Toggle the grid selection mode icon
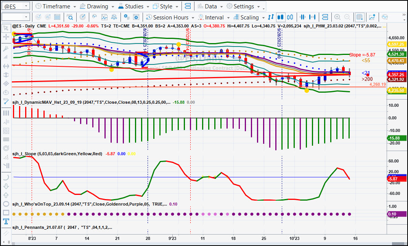This screenshot has height=246, width=408. [x=360, y=17]
